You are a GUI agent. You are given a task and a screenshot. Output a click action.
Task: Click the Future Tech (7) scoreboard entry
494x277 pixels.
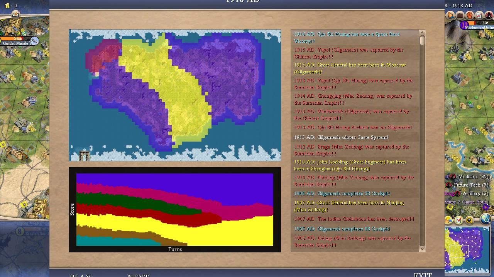click(x=470, y=185)
